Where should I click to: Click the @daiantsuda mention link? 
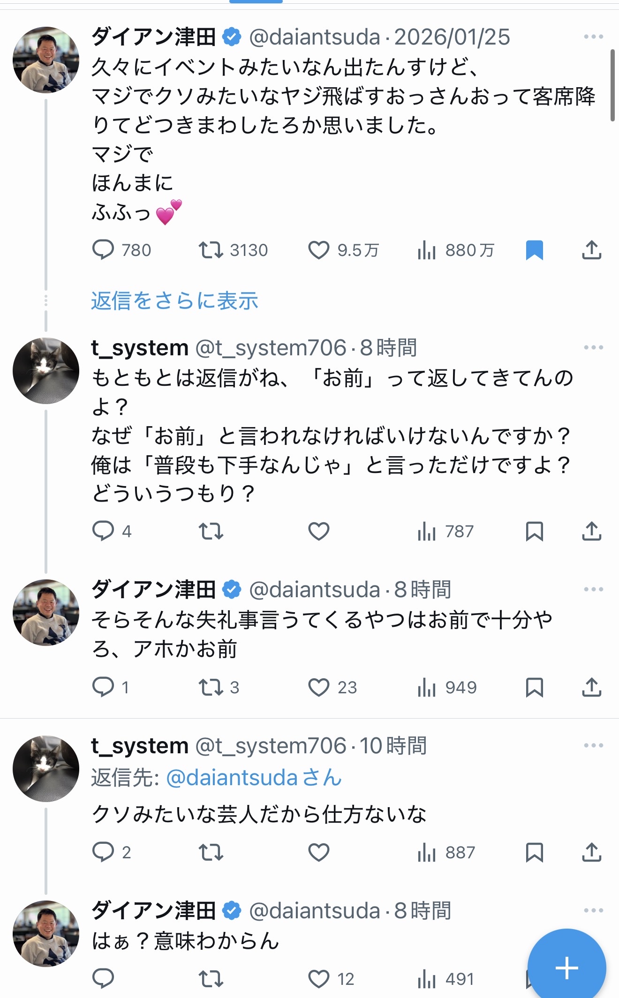[232, 778]
